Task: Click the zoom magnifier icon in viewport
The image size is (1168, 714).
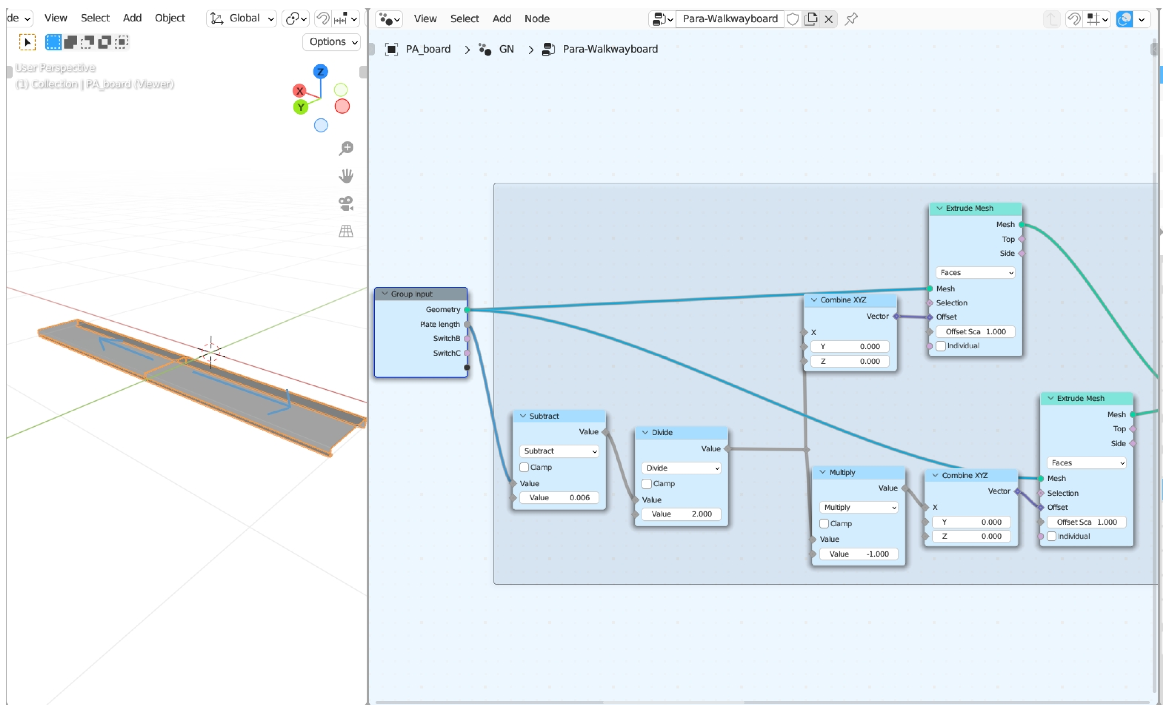Action: (346, 148)
